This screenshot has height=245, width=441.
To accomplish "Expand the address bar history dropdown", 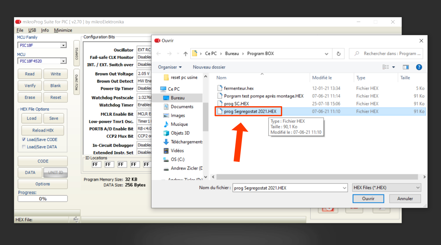I will [x=326, y=54].
